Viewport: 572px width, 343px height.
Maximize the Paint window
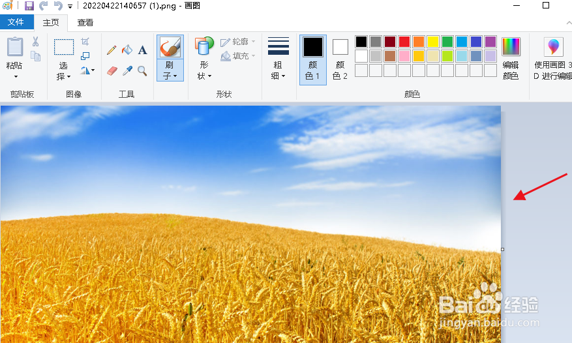pyautogui.click(x=546, y=5)
